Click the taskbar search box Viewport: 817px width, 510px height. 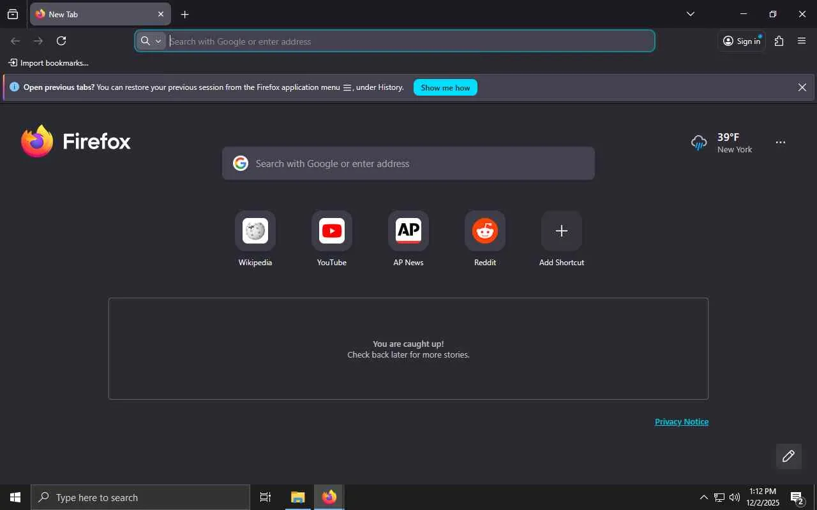click(140, 498)
